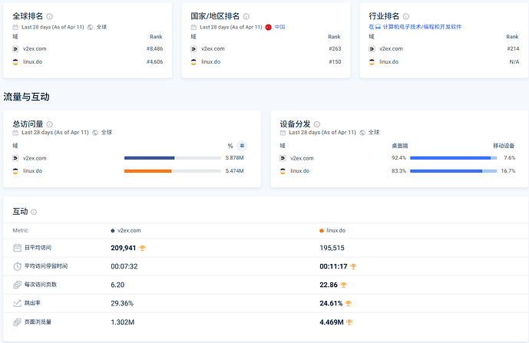Screen dimensions: 529x343
Task: Click linux.do device distribution bar
Action: [x=454, y=171]
